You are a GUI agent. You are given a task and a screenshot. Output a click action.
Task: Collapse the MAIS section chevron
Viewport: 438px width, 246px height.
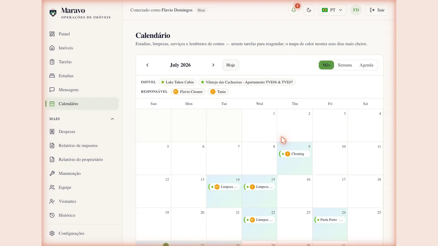[x=112, y=119]
